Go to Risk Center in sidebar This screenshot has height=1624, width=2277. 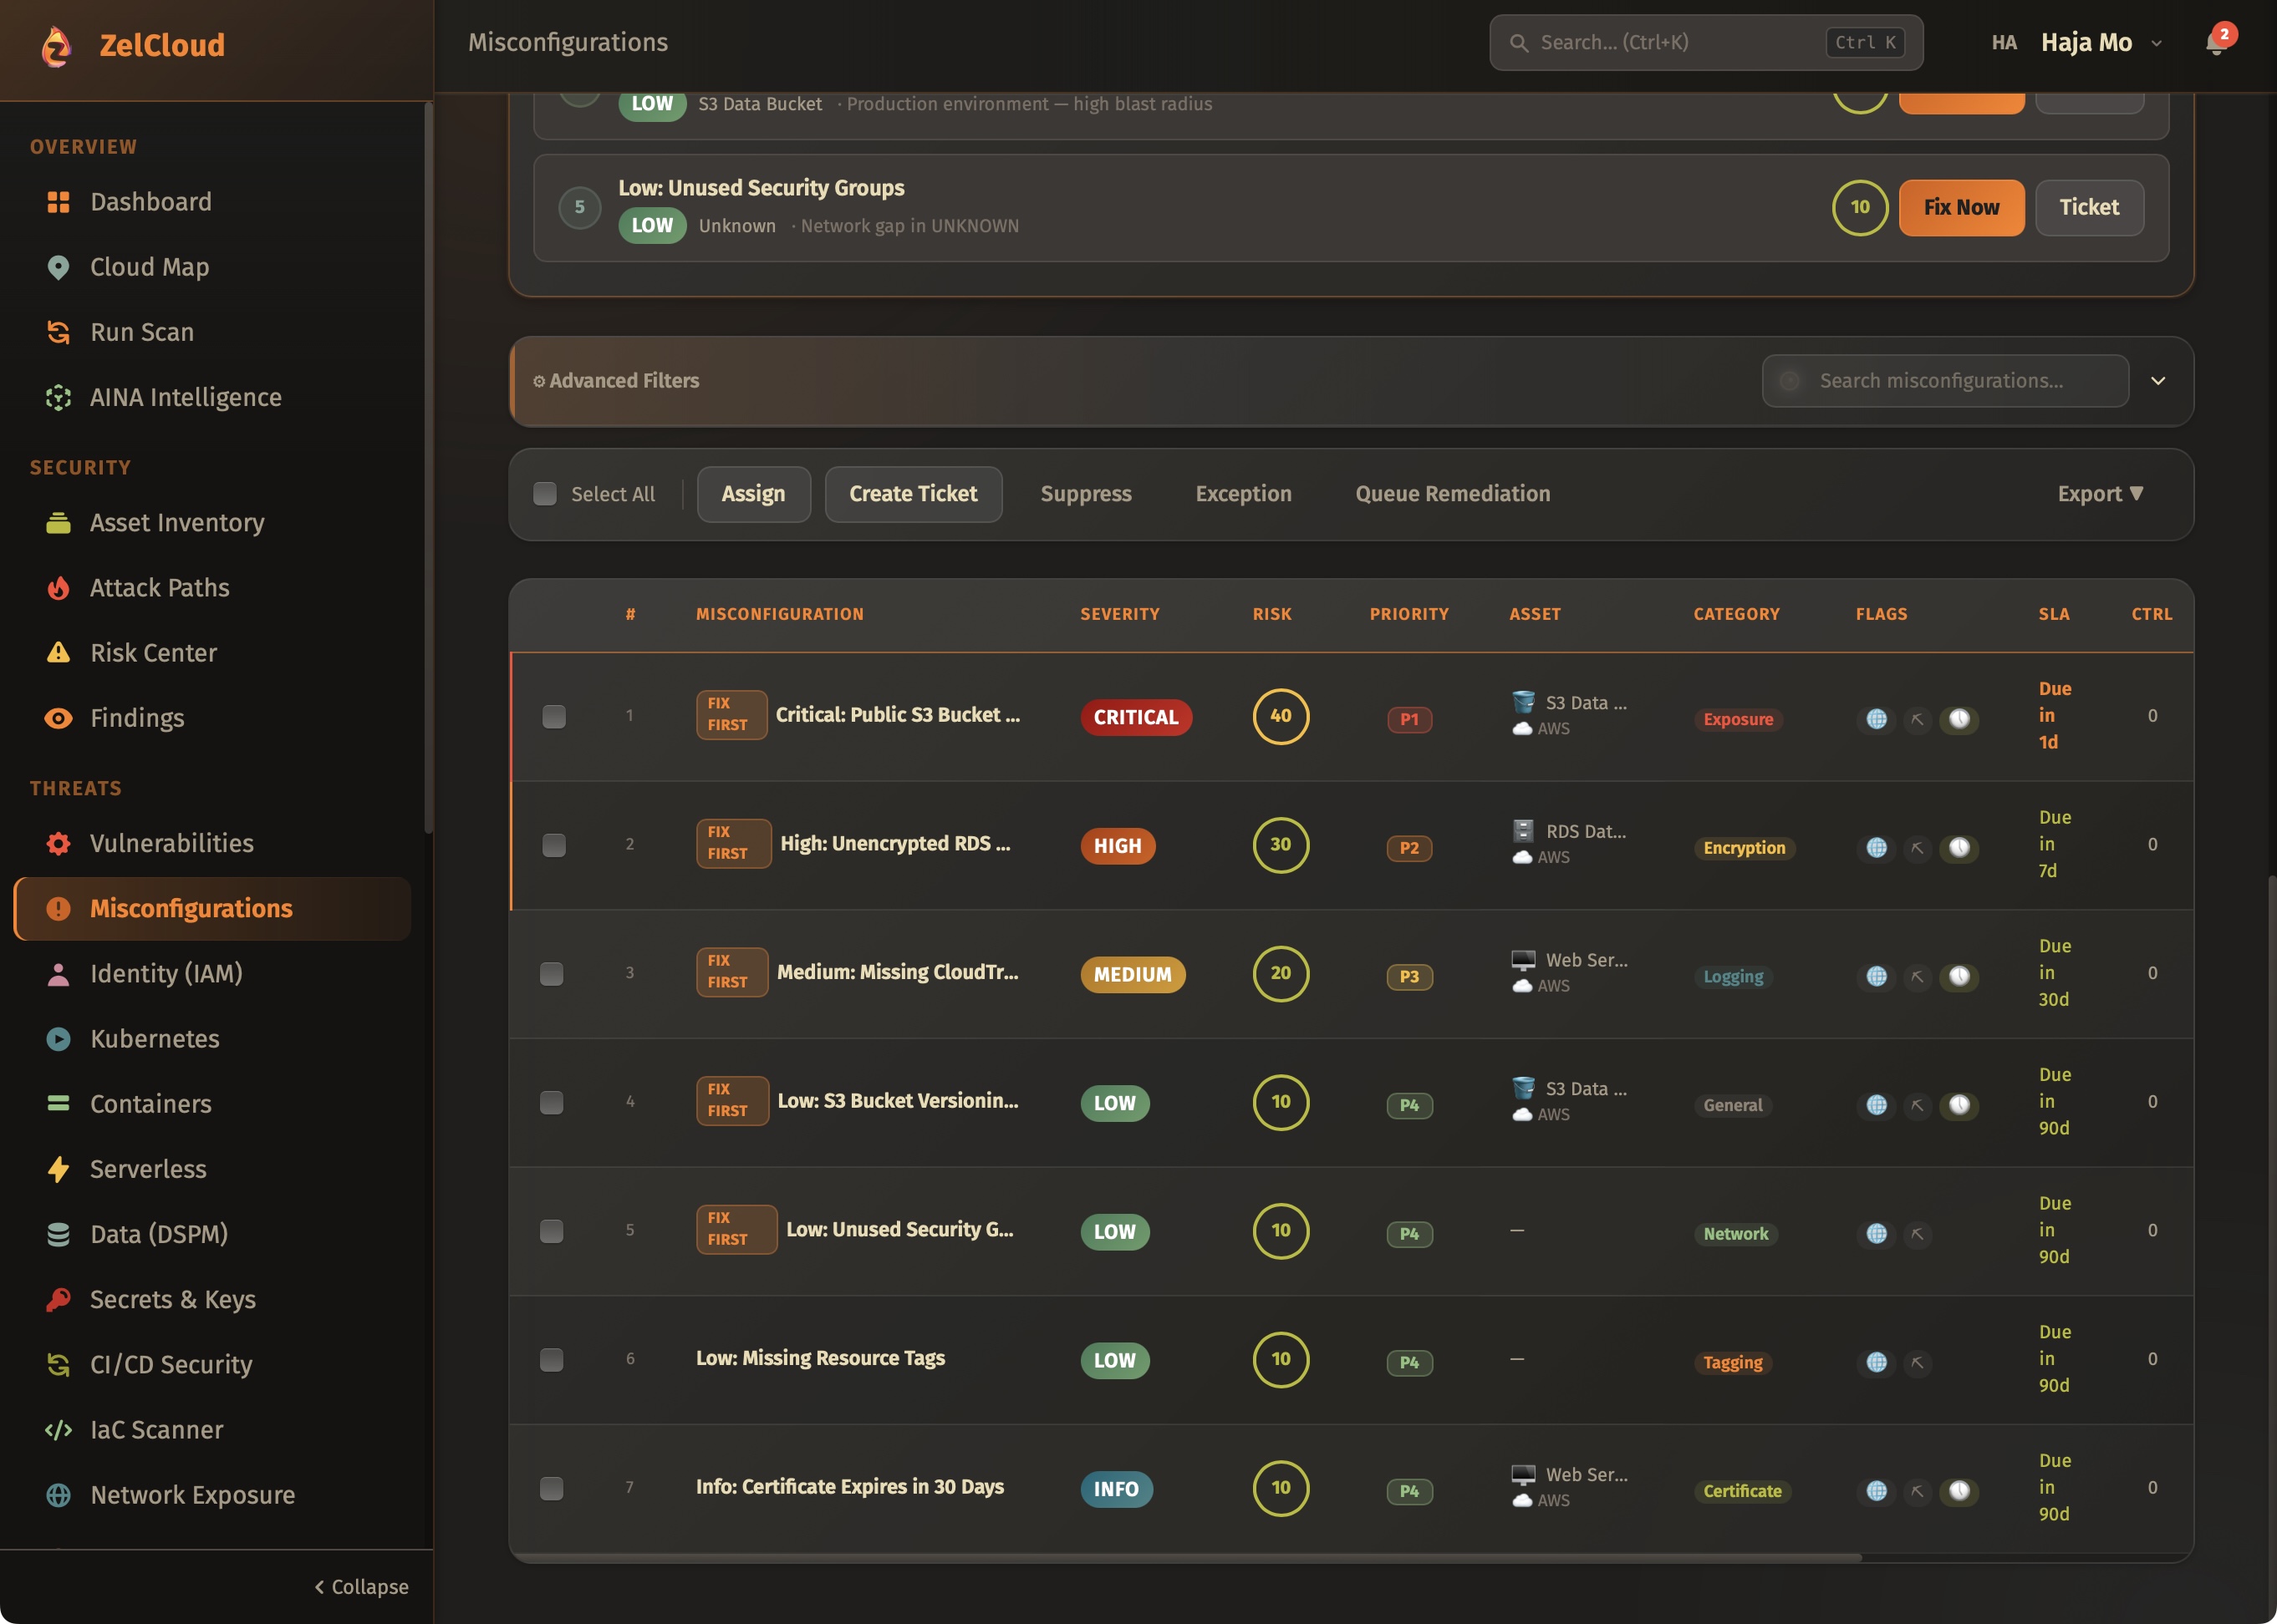(153, 653)
